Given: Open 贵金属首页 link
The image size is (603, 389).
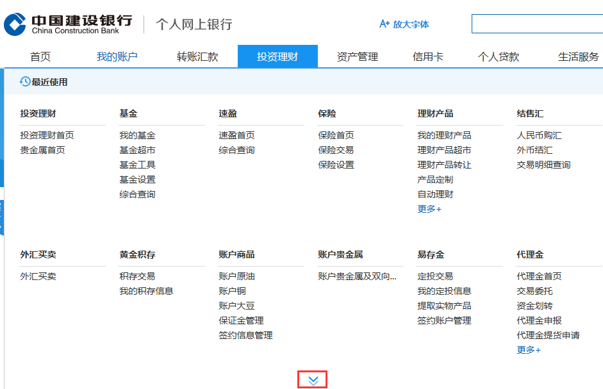Looking at the screenshot, I should tap(42, 150).
